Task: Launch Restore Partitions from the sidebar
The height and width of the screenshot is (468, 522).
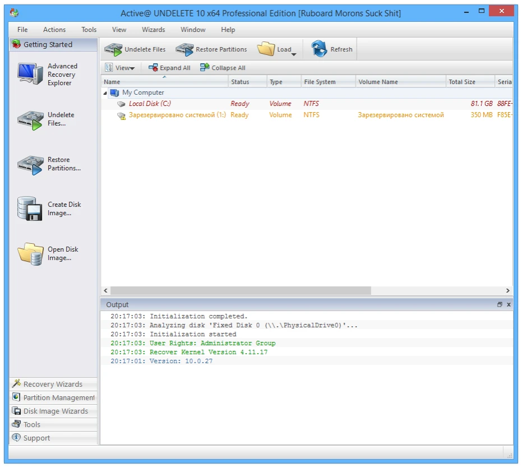Action: click(x=31, y=164)
